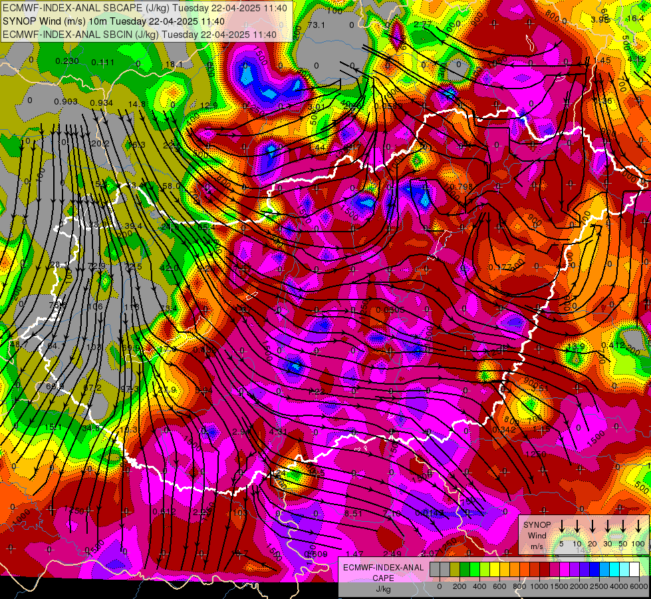651x599 pixels.
Task: Click the '14.8' value on the map
Action: [x=137, y=104]
